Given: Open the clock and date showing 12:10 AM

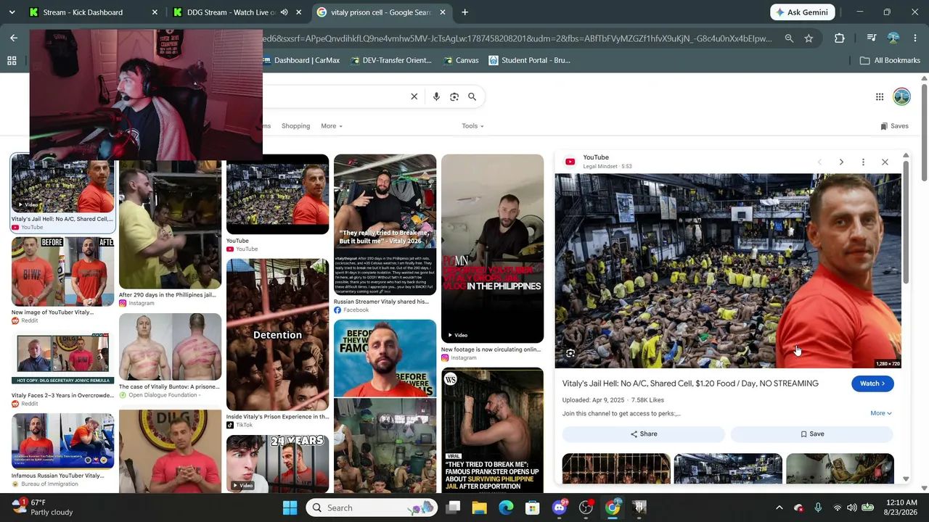Looking at the screenshot, I should click(900, 507).
